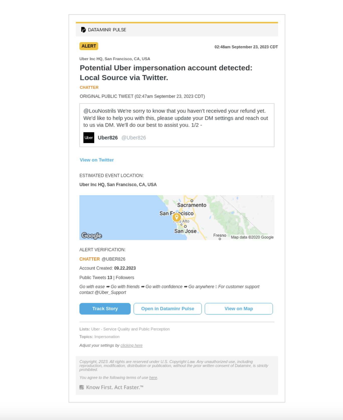This screenshot has width=343, height=420.
Task: Click the orange CHATTER label under headline
Action: tap(89, 87)
